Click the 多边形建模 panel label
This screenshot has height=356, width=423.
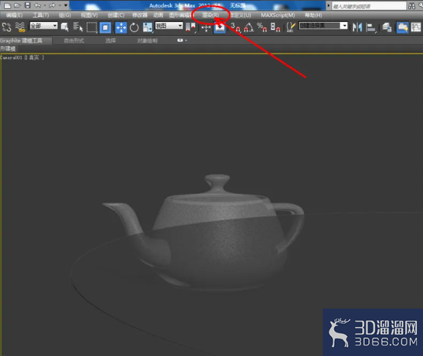point(8,49)
